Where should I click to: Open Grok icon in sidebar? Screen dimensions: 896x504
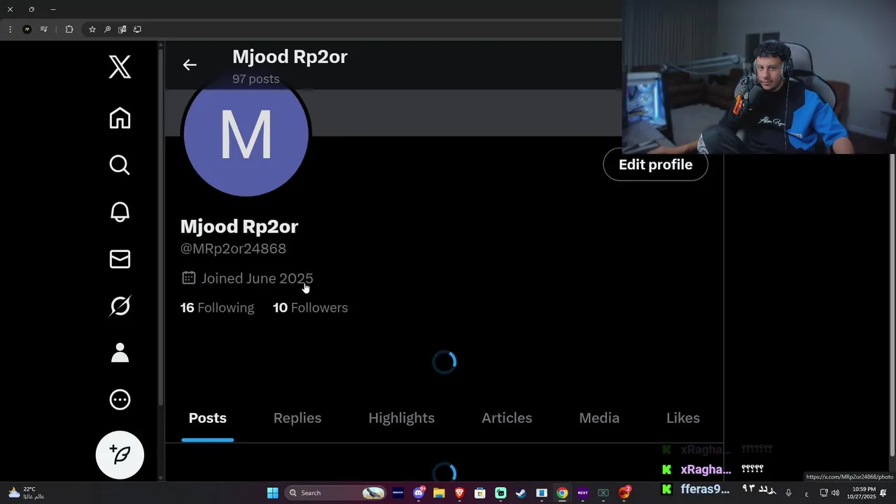click(x=120, y=306)
